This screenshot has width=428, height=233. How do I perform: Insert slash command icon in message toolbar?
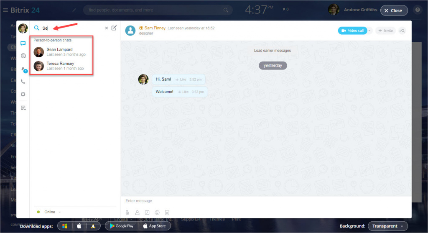pos(147,213)
